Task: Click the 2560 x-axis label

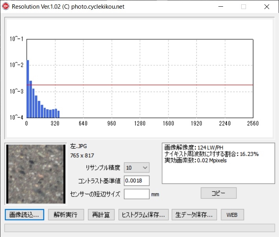Action: (253, 123)
